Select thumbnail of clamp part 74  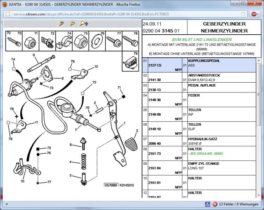click(64, 41)
